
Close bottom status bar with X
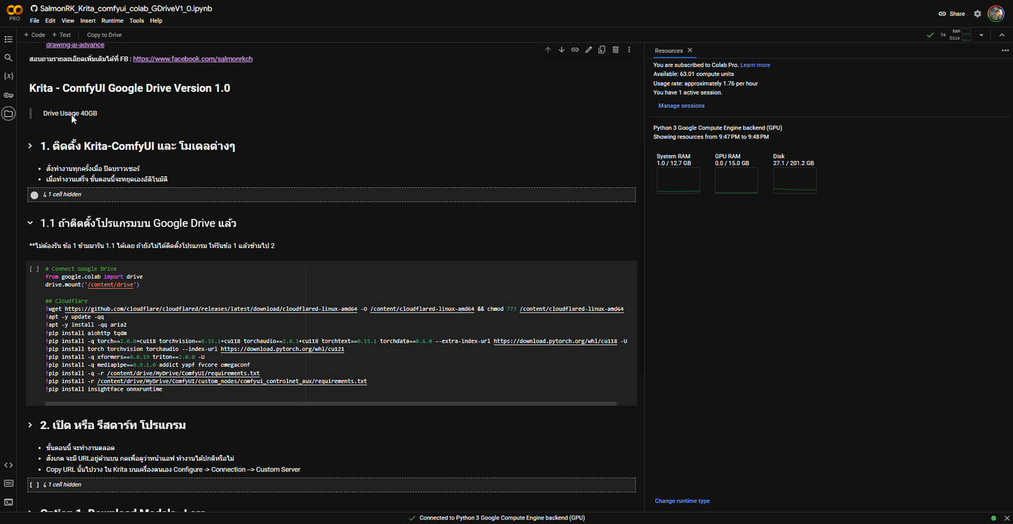coord(1006,518)
